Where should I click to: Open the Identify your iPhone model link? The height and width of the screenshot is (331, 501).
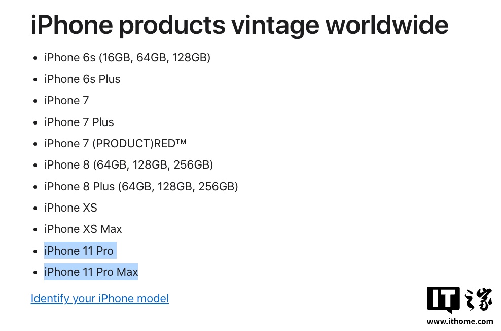click(x=100, y=299)
